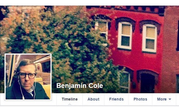Viewport: 179px width, 112px height.
Task: Open Benjamin Cole's profile picture
Action: 28,77
